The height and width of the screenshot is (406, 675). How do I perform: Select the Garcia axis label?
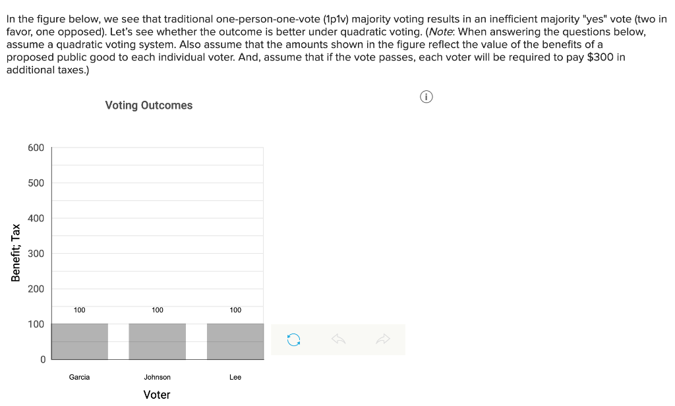click(79, 377)
